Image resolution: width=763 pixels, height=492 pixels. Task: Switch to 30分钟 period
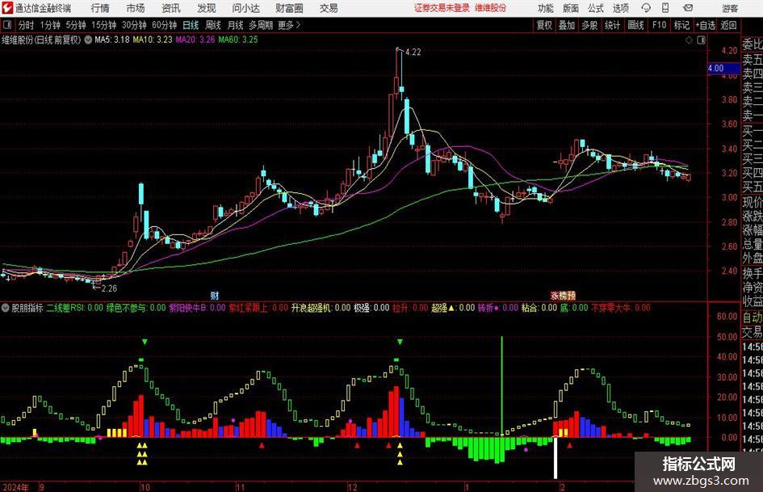[134, 25]
